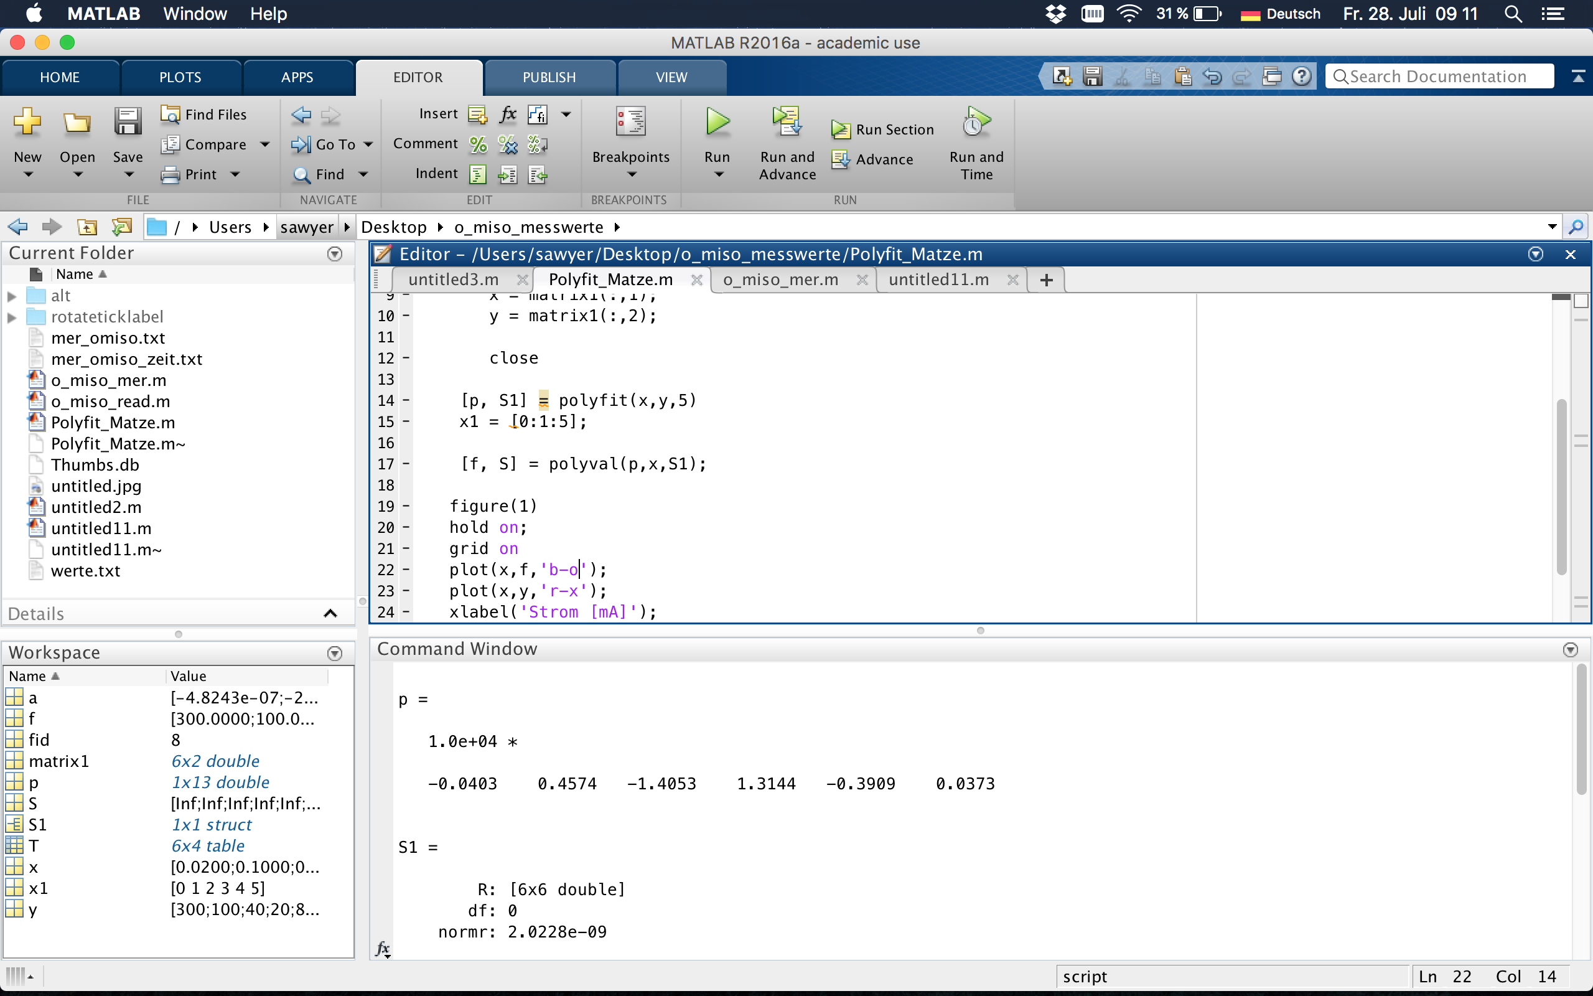Click the Insert function fx icon

point(508,115)
